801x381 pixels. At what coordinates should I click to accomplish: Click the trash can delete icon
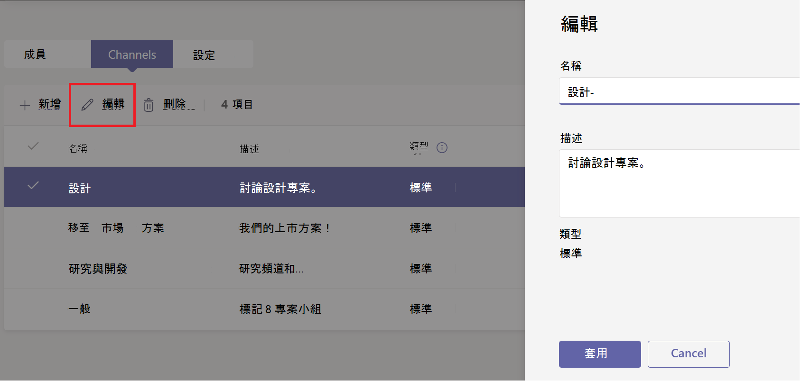point(149,105)
